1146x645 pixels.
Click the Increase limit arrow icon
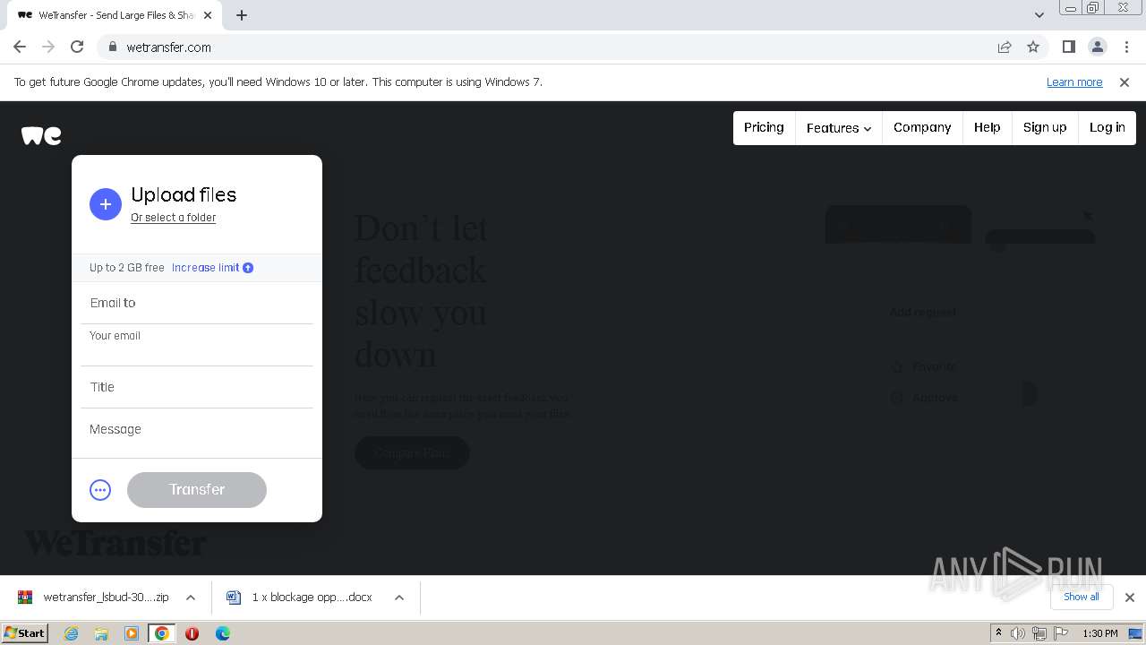[x=248, y=268]
